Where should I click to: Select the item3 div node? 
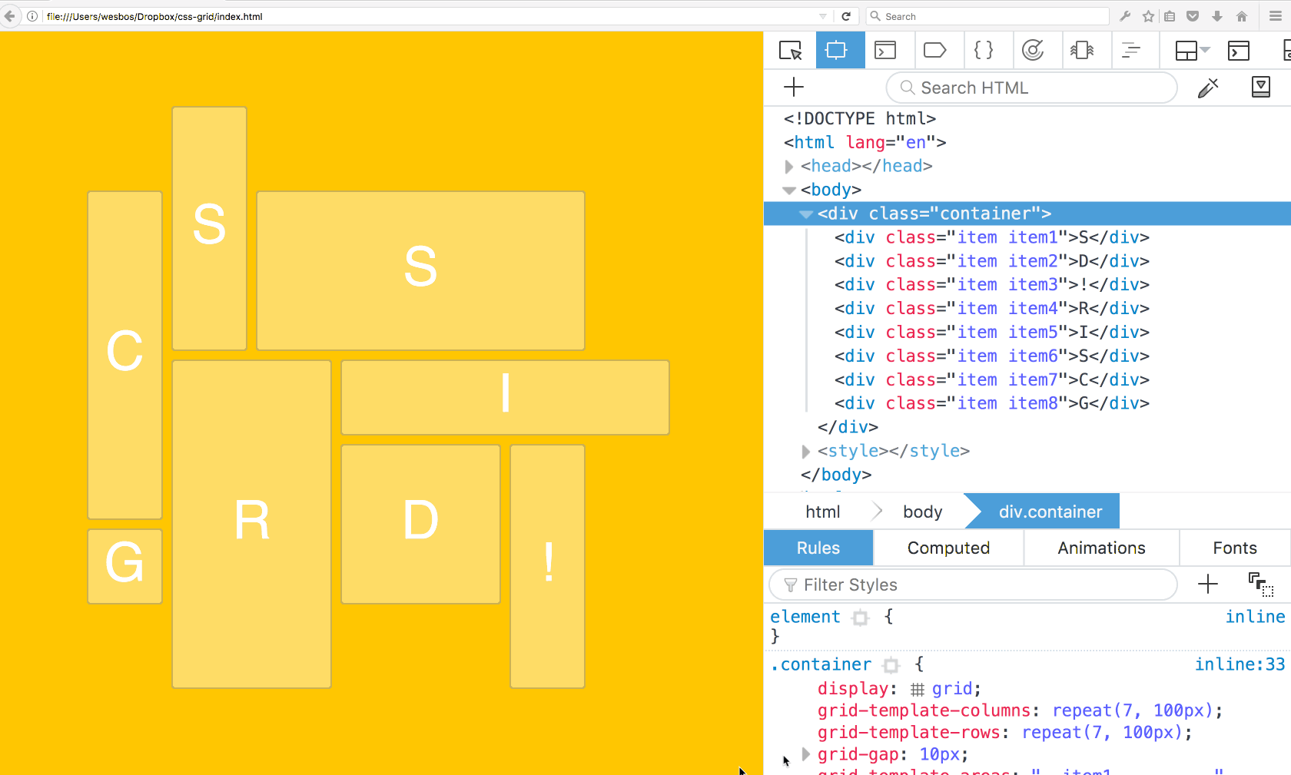[x=992, y=285]
